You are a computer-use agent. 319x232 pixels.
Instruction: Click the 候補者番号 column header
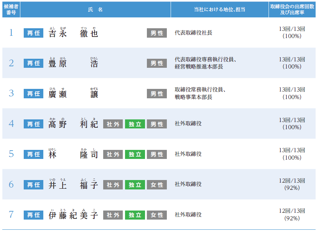pyautogui.click(x=10, y=9)
